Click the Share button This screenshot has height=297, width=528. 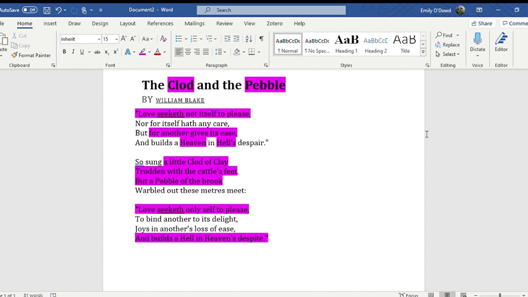(482, 24)
